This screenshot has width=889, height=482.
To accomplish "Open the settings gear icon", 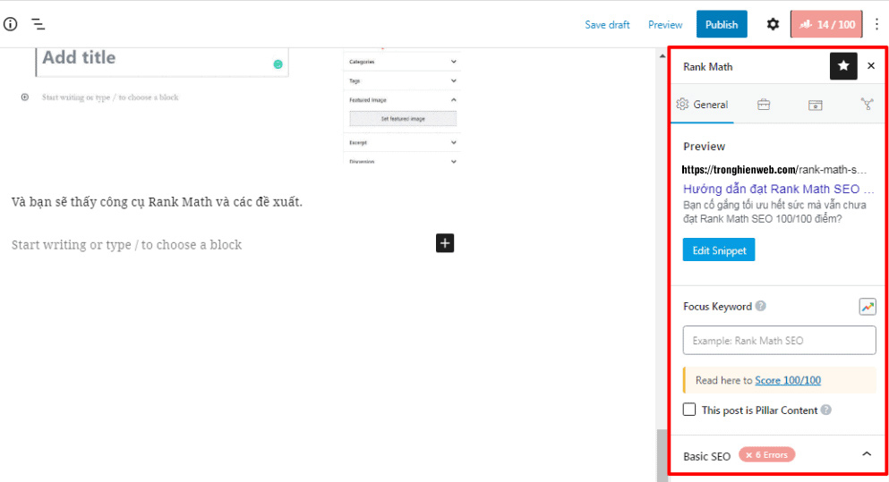I will tap(773, 24).
